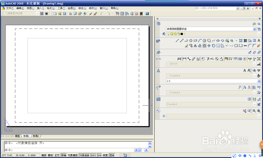Toggle 栅格 grid display in status bar
This screenshot has height=158, width=263.
50,155
